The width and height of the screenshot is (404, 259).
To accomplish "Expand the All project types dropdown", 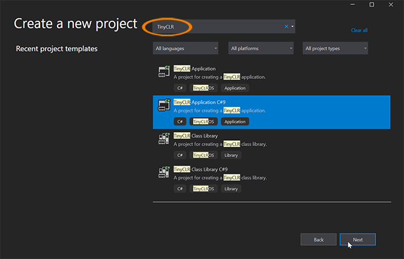I will 335,48.
